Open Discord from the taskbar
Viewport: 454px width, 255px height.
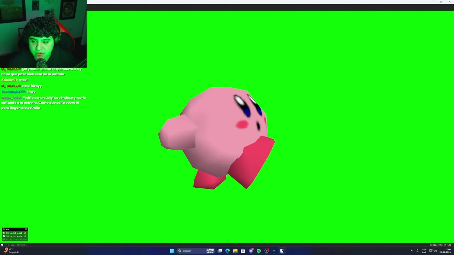click(251, 251)
